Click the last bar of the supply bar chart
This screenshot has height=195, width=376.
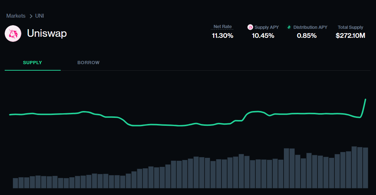(366, 168)
